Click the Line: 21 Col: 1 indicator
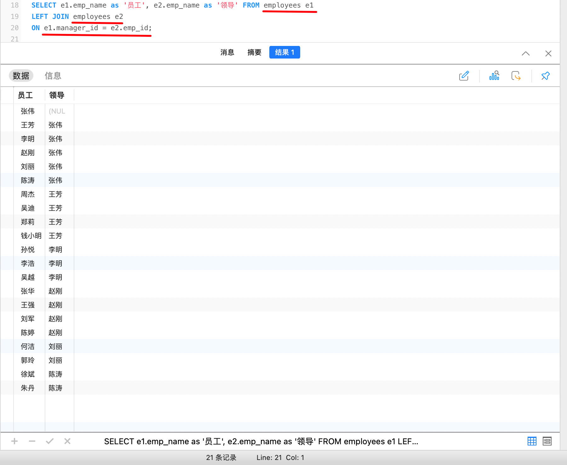Image resolution: width=567 pixels, height=465 pixels. [280, 457]
